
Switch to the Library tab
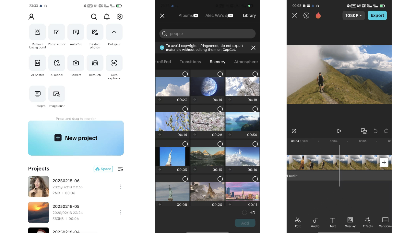(249, 16)
